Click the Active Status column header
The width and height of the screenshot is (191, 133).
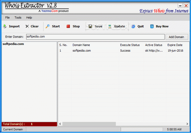click(154, 45)
